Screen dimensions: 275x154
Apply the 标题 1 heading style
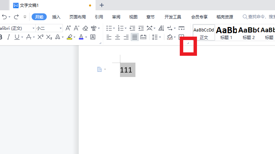pyautogui.click(x=226, y=33)
